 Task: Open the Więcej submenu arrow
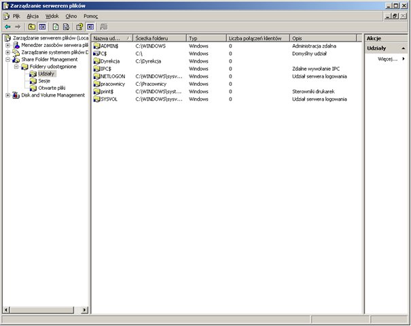point(404,59)
